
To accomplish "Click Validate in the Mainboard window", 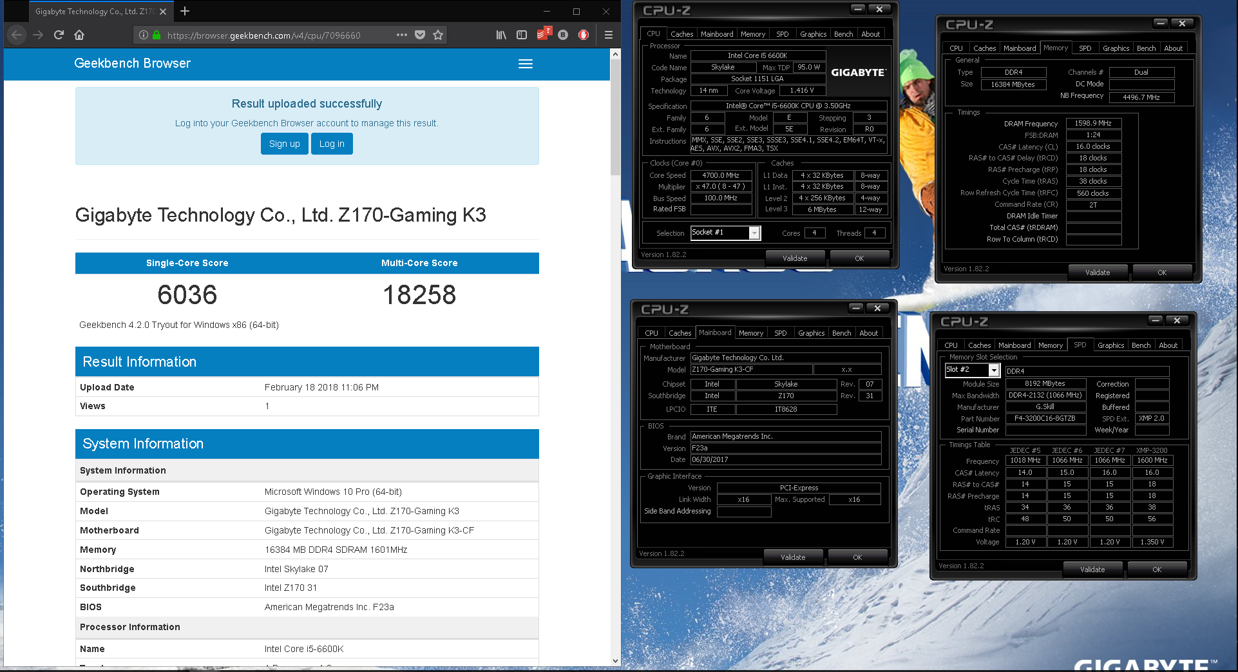I will [793, 557].
